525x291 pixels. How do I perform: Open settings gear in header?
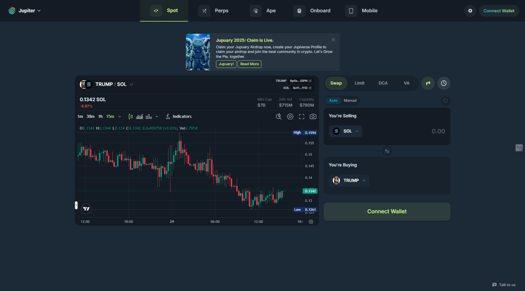click(x=470, y=11)
